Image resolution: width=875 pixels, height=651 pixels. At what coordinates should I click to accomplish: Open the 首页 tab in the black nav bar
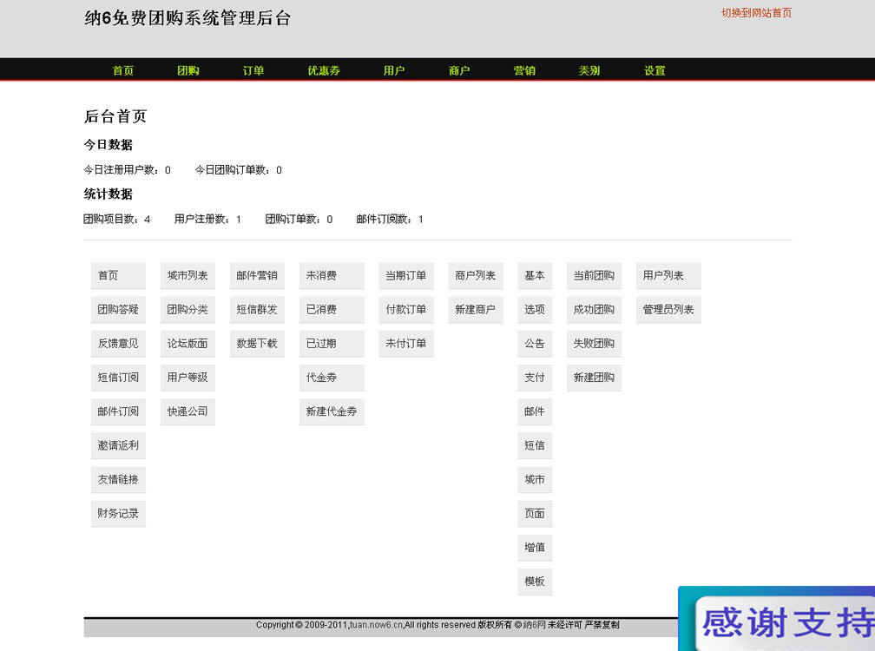(x=122, y=70)
